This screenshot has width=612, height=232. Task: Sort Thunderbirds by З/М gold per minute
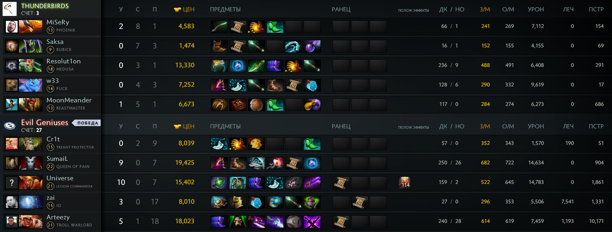[485, 9]
